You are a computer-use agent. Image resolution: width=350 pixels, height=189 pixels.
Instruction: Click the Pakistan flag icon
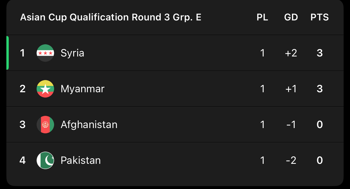45,160
